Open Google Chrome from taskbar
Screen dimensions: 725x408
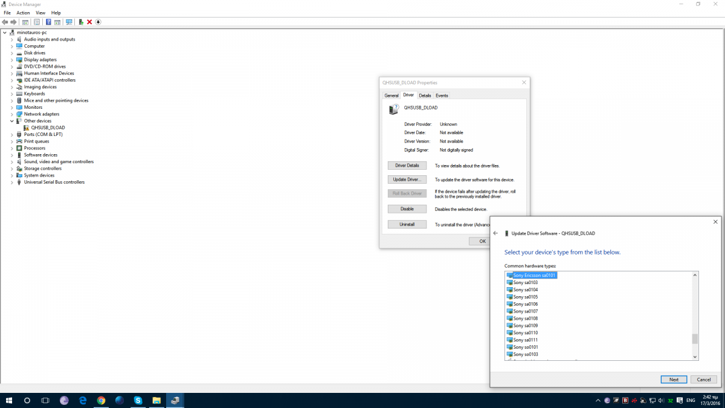101,400
